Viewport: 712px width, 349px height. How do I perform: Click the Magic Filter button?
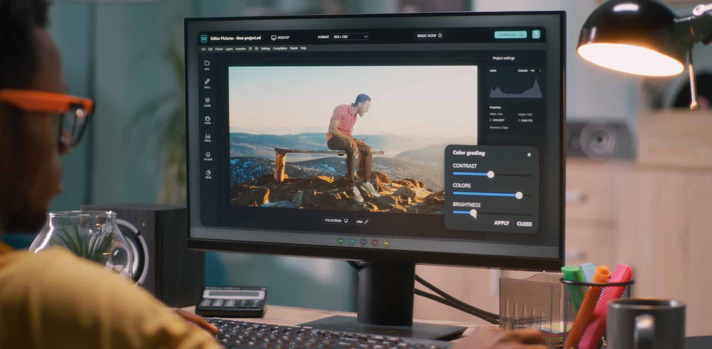point(429,36)
